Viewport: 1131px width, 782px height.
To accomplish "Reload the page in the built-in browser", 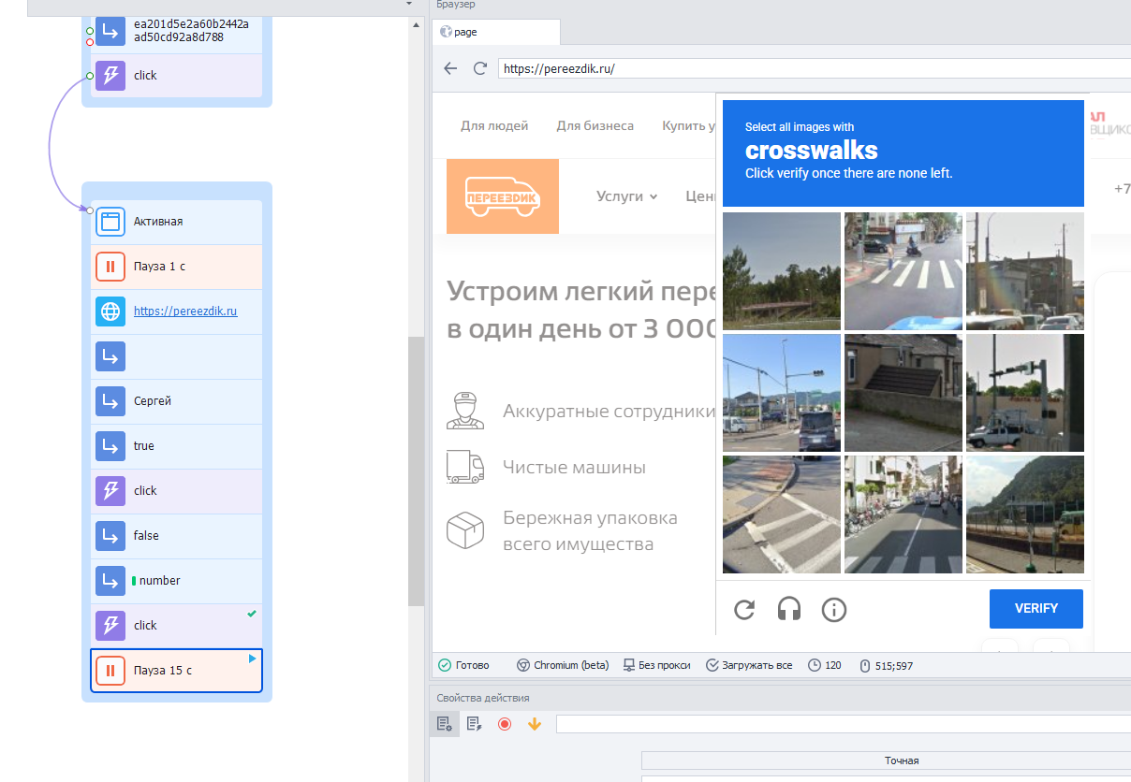I will tap(480, 68).
